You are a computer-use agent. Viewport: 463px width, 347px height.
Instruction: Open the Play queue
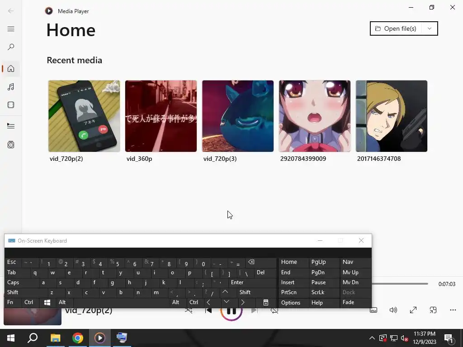(11, 126)
